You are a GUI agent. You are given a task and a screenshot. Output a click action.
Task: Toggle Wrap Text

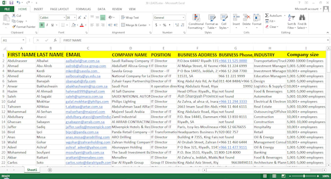click(x=130, y=18)
